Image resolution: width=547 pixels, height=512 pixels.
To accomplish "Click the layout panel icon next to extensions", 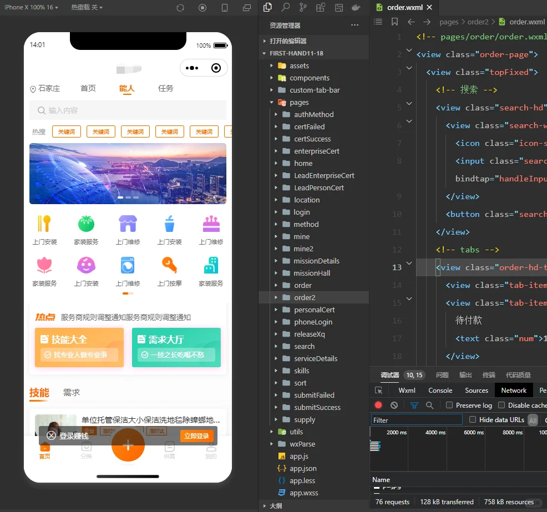I will (339, 7).
